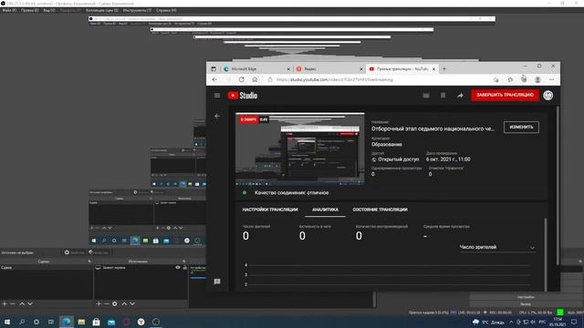Switch to АНАЛИТИКА tab
The height and width of the screenshot is (328, 584).
pos(325,210)
